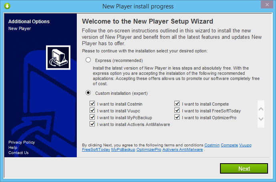The width and height of the screenshot is (276, 182).
Task: Select the Custom installation (expert) option
Action: 88,93
